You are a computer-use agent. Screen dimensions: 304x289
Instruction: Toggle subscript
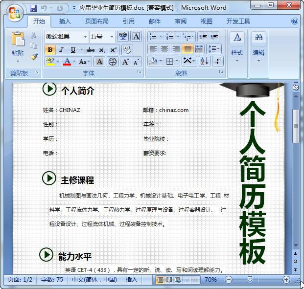[x=102, y=50]
